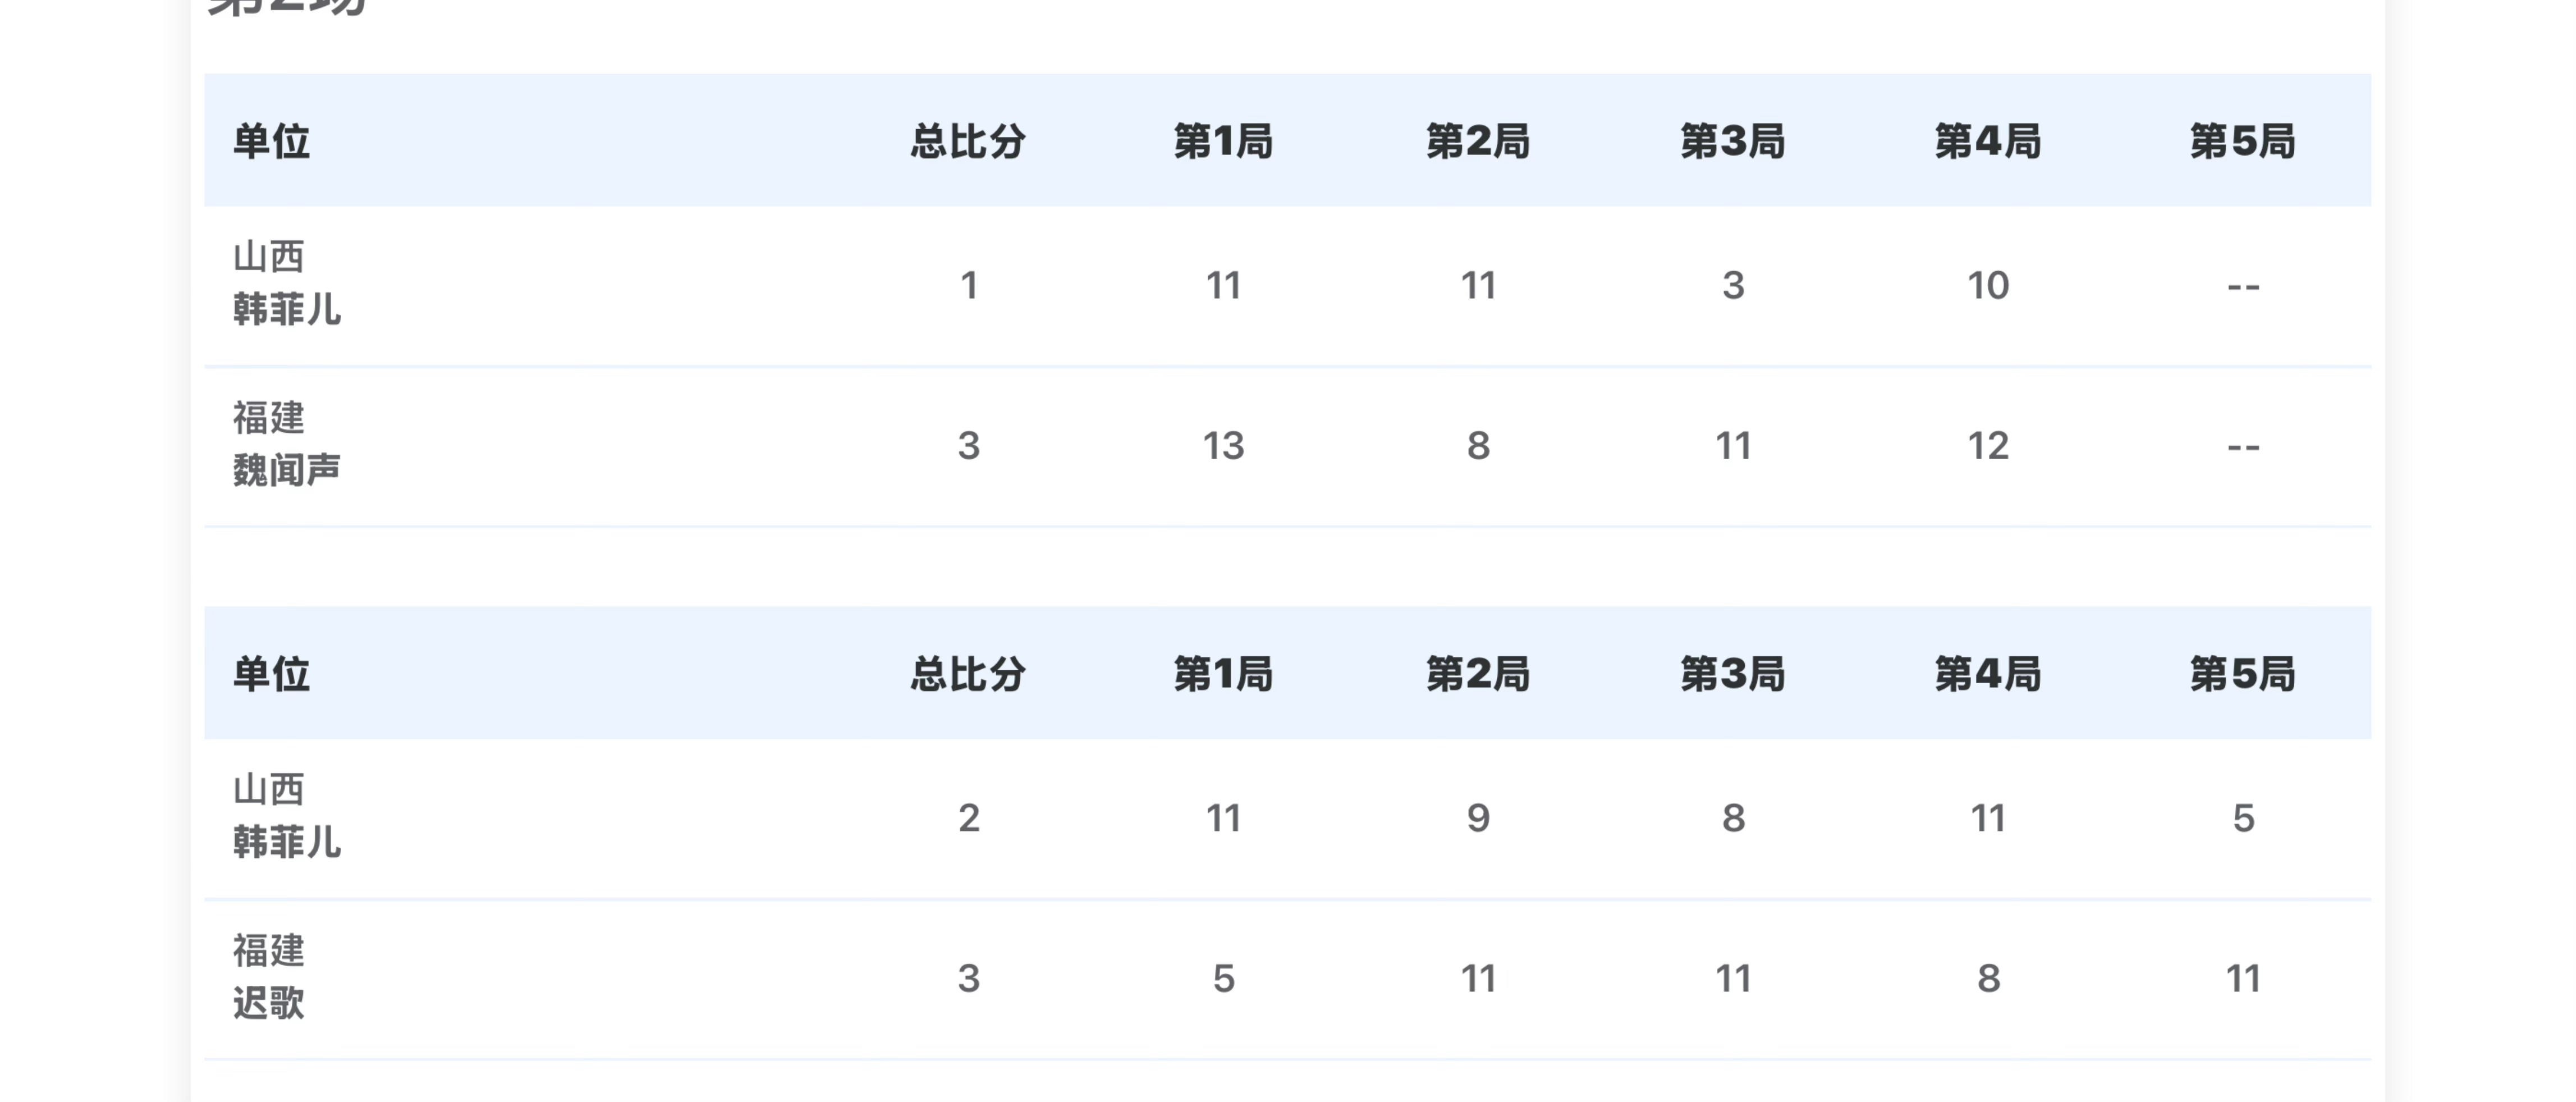The width and height of the screenshot is (2576, 1102).
Task: Click 韩菲儿 in the second table
Action: 286,843
